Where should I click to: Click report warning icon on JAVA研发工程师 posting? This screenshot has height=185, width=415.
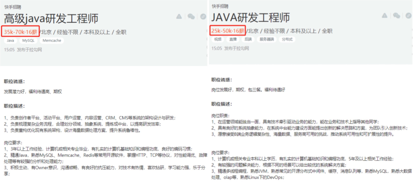385,16
